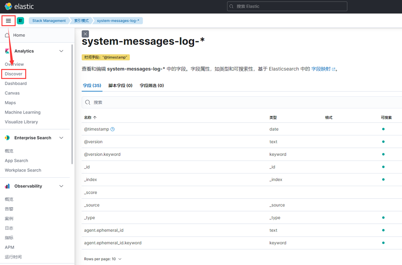The width and height of the screenshot is (402, 265).
Task: Switch to 字段 (35) tab
Action: (92, 85)
